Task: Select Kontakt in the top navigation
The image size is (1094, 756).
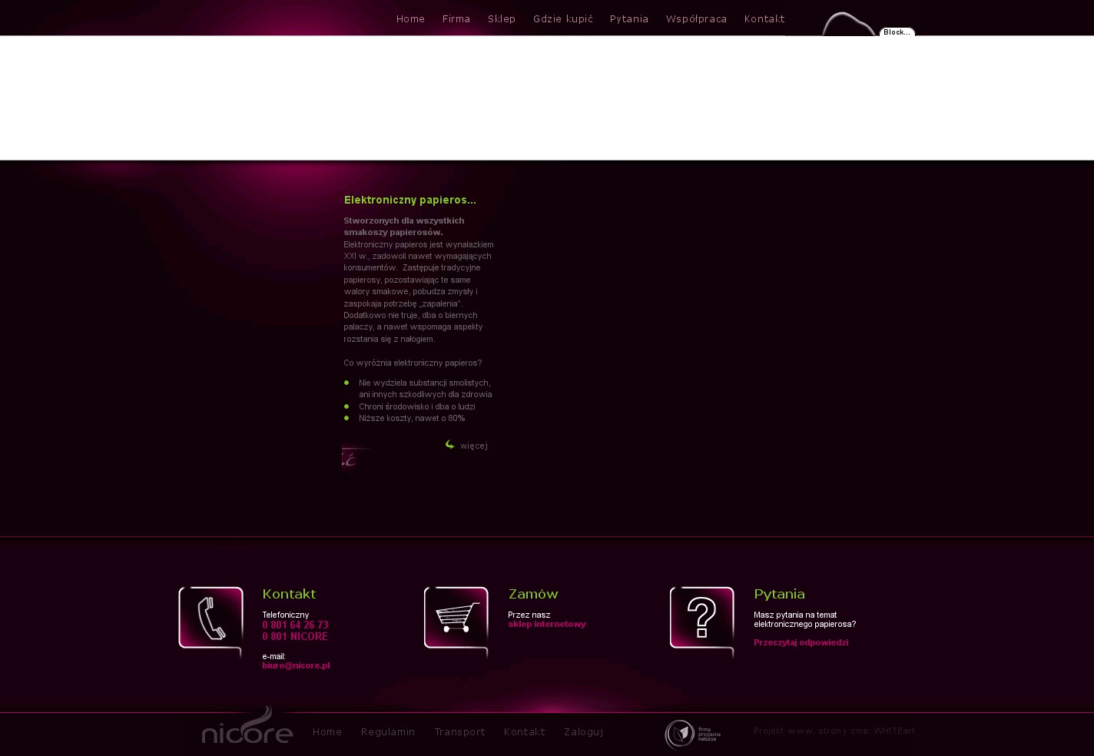Action: 764,19
